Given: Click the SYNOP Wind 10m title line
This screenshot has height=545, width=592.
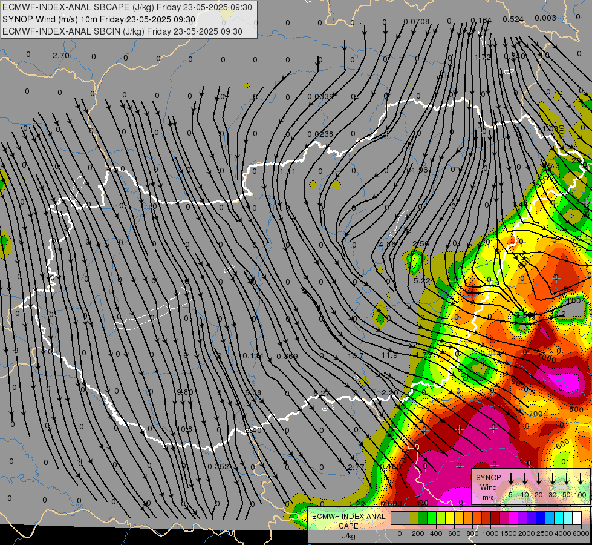Looking at the screenshot, I should pyautogui.click(x=99, y=19).
